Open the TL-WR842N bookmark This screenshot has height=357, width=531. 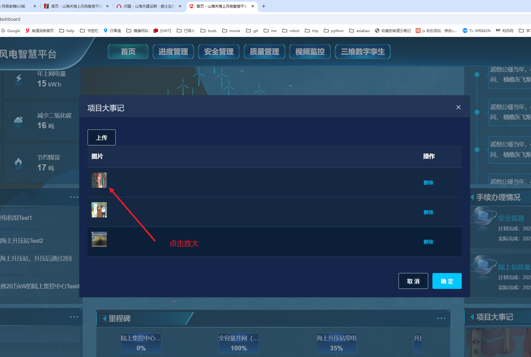tap(476, 31)
